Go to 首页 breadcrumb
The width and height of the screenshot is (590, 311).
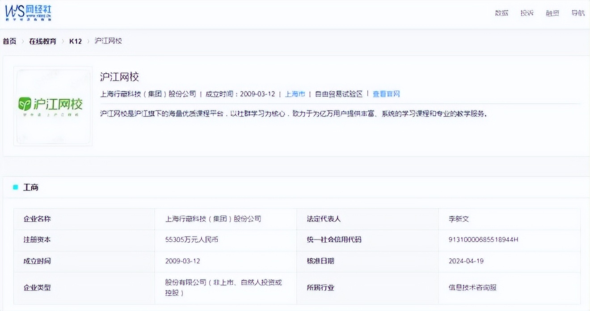(x=9, y=41)
